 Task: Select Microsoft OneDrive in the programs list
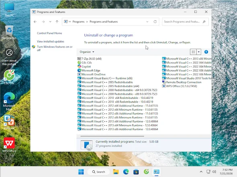(x=92, y=74)
